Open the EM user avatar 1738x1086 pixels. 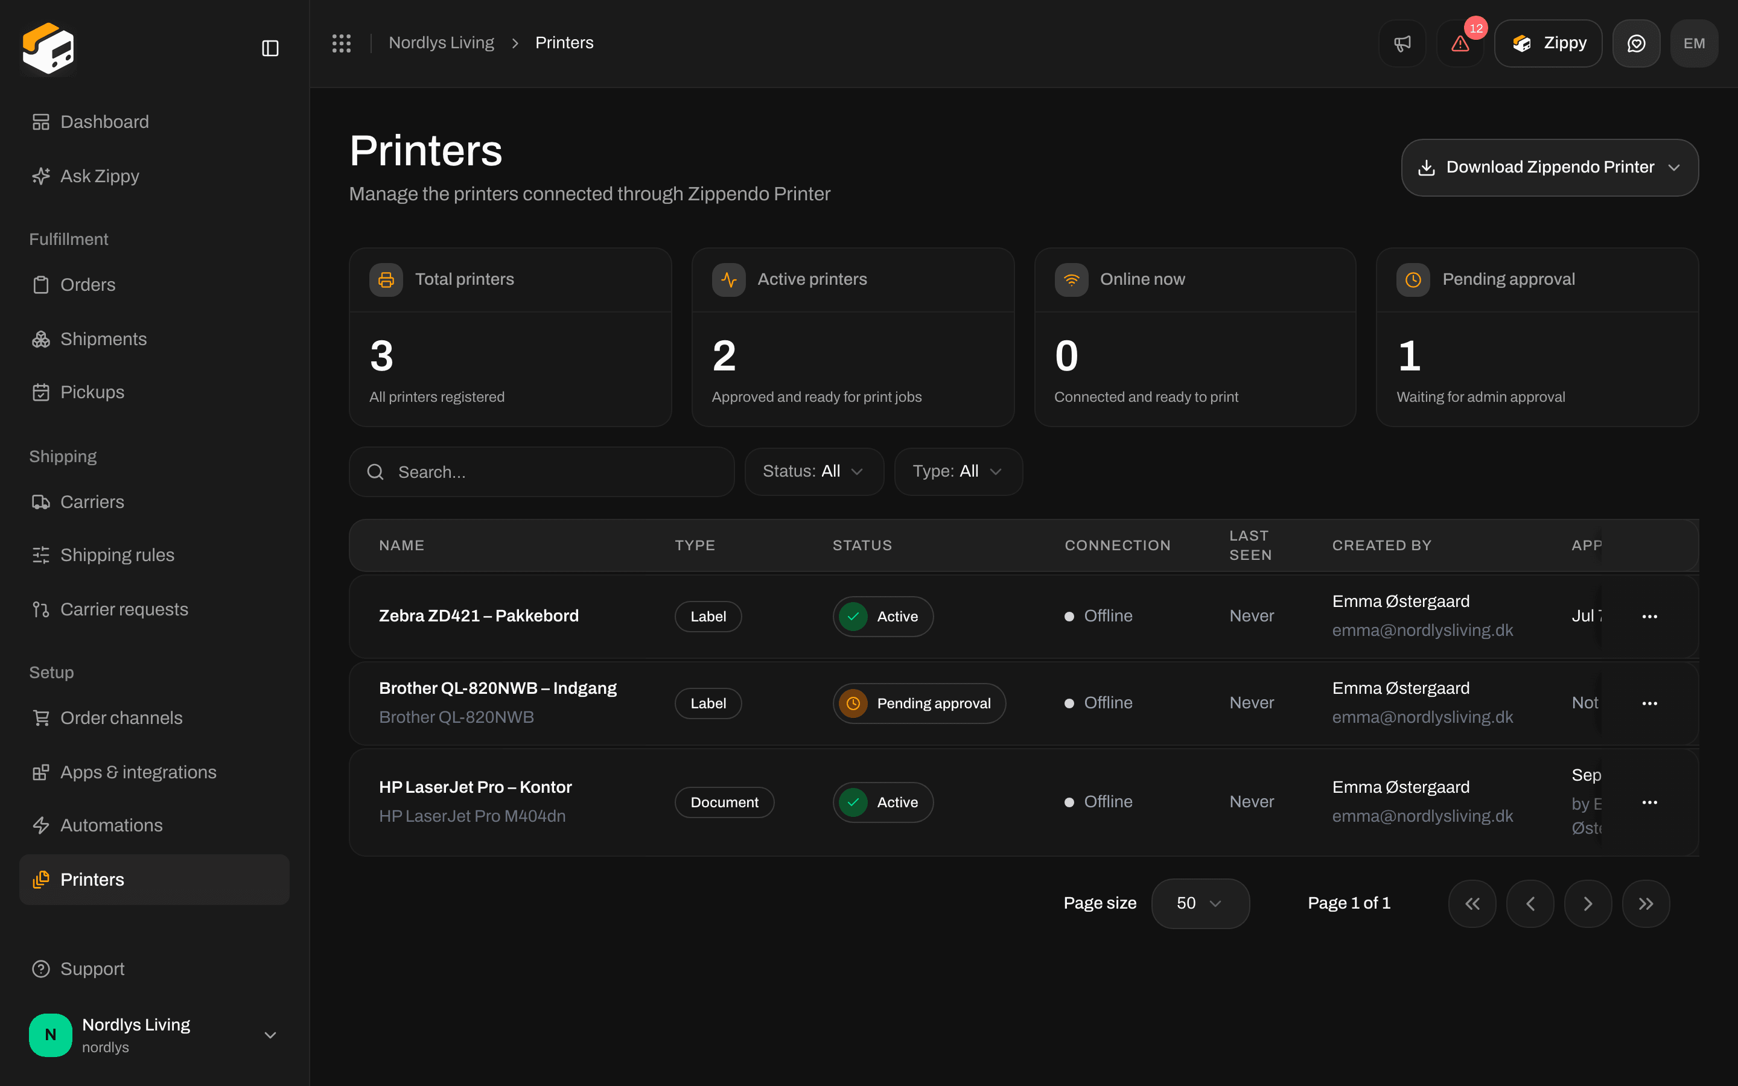click(1694, 43)
